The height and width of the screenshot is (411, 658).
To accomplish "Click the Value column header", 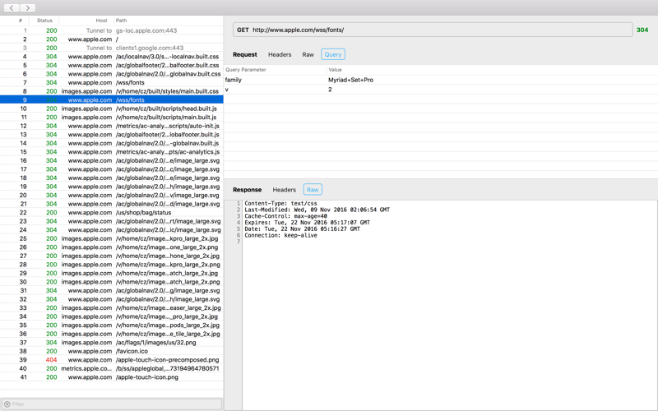I will tap(335, 70).
